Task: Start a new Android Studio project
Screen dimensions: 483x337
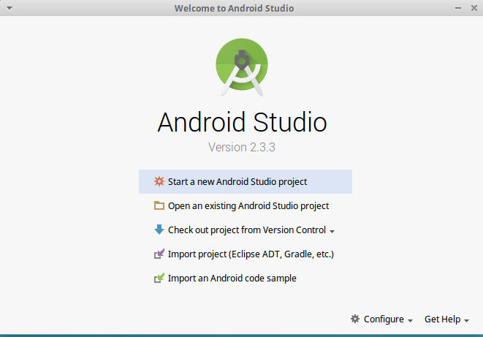Action: coord(246,182)
